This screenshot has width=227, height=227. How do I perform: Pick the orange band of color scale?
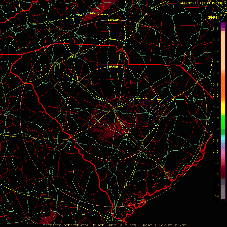tap(223, 87)
